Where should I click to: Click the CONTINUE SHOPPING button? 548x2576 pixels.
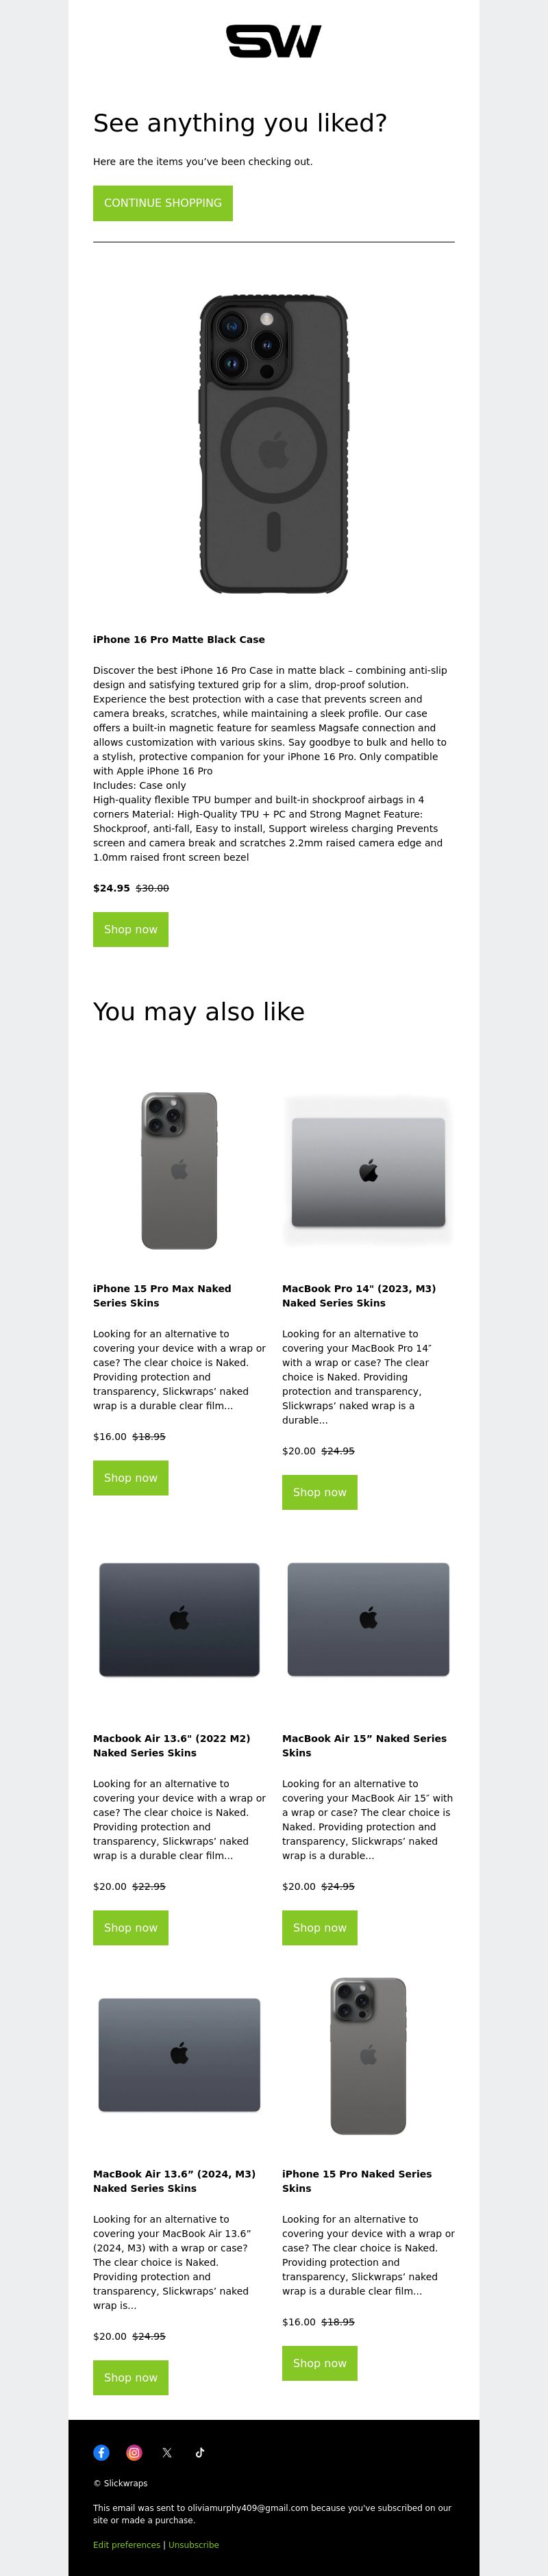pos(163,203)
